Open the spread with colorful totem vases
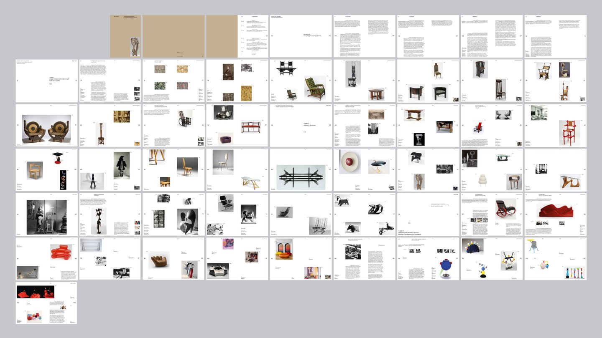Screen dimensions: 602x338 click(x=555, y=259)
